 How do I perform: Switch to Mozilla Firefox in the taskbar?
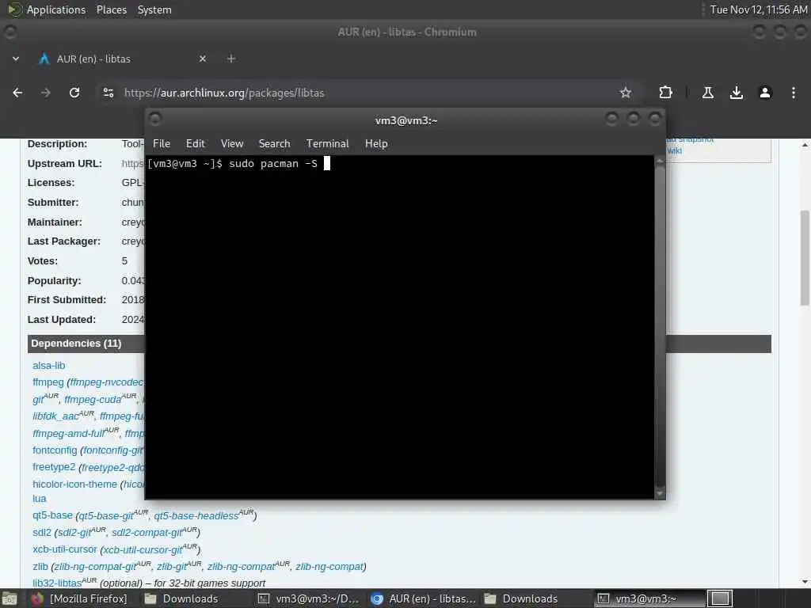80,598
